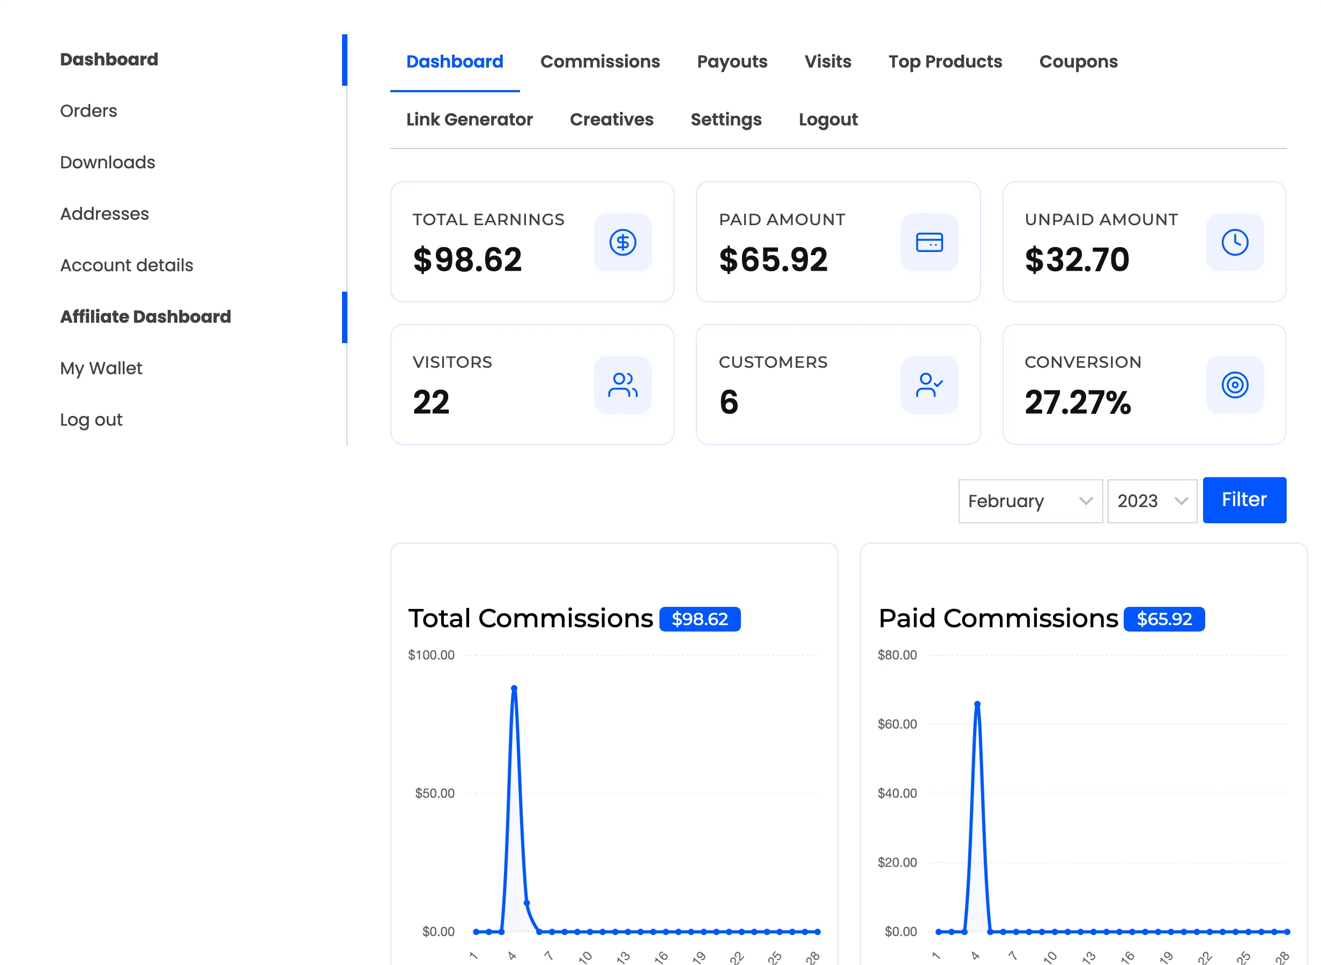This screenshot has height=965, width=1321.
Task: Click the credit card Paid Amount icon
Action: click(929, 242)
